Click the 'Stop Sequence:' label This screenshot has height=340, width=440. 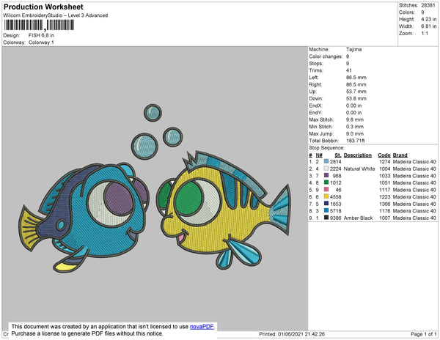pos(326,148)
